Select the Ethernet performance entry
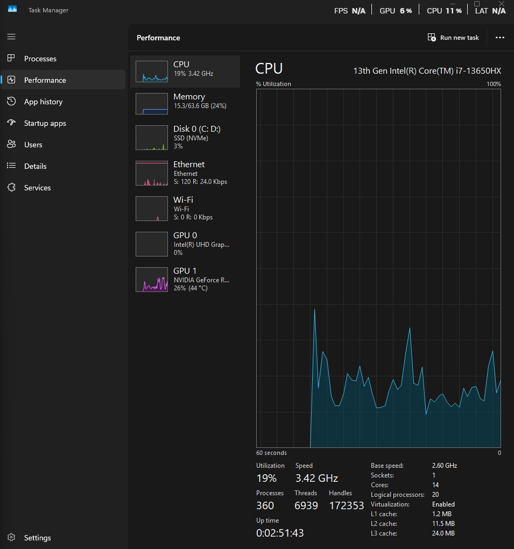The image size is (514, 549). click(x=185, y=173)
